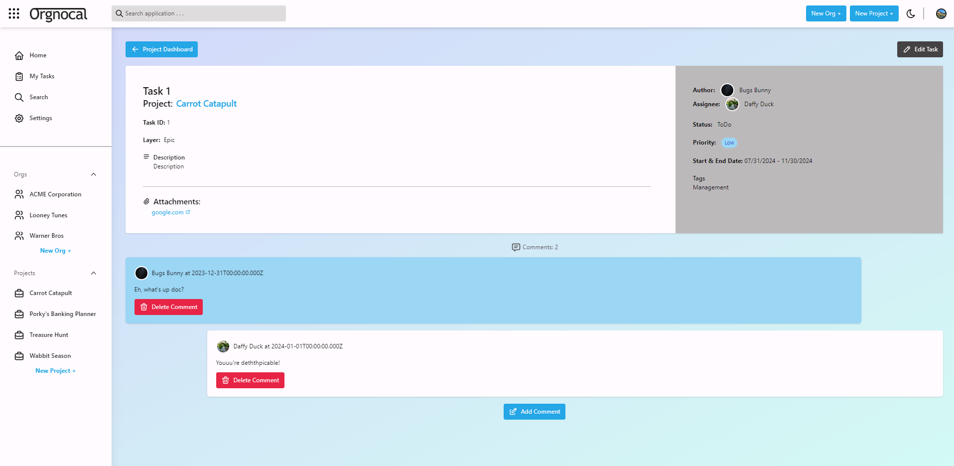Click New Org + in sidebar
Image resolution: width=954 pixels, height=466 pixels.
coord(55,251)
